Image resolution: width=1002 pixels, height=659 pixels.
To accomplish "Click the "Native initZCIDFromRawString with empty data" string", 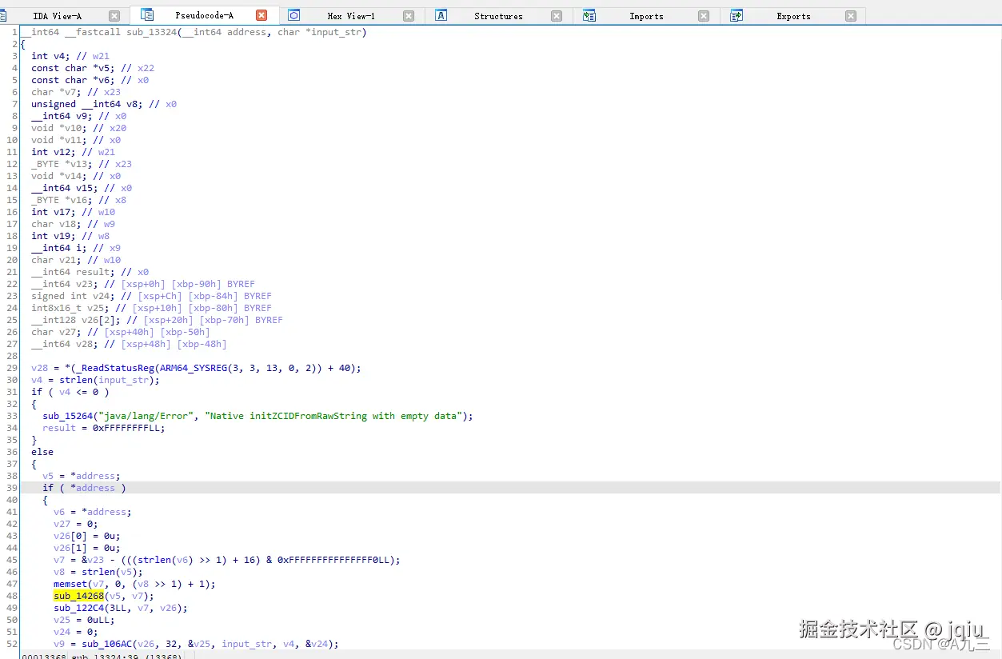I will [333, 416].
